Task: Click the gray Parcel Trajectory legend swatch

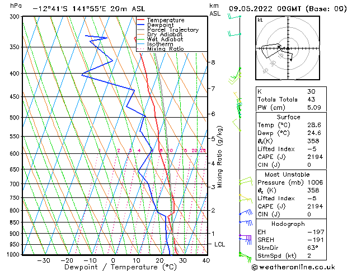Action: click(141, 30)
